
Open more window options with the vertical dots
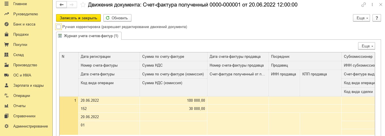click(x=372, y=5)
